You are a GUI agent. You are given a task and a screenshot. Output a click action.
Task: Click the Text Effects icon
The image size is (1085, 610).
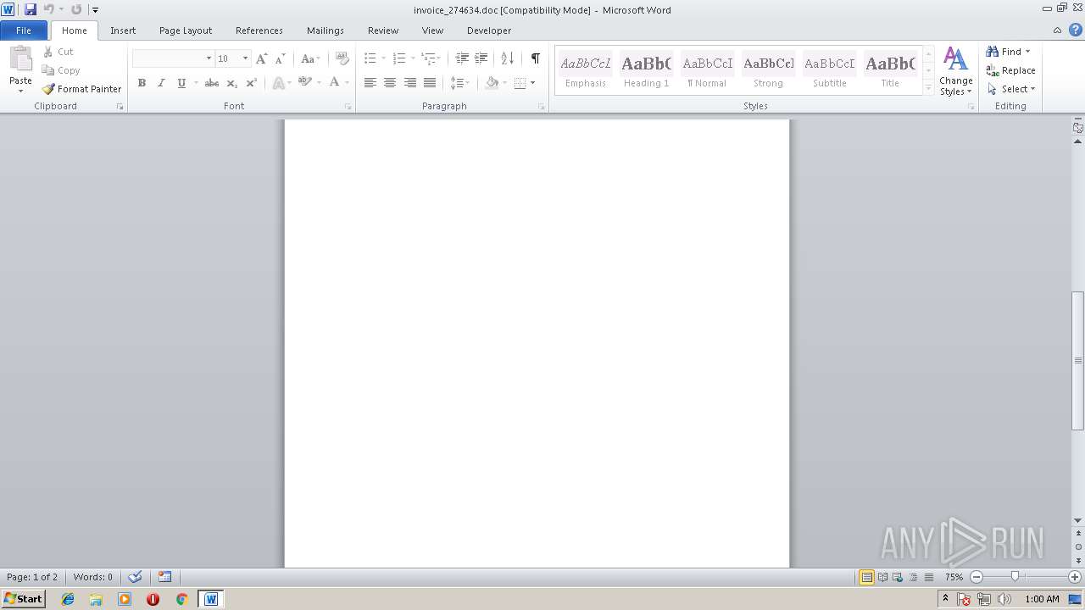pyautogui.click(x=277, y=83)
